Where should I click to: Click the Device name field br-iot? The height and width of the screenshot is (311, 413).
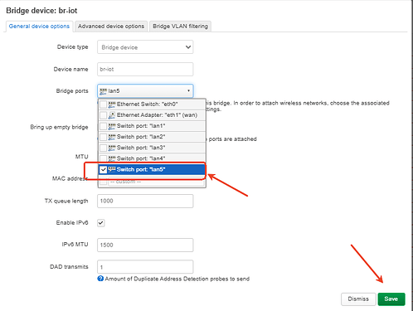[x=145, y=69]
